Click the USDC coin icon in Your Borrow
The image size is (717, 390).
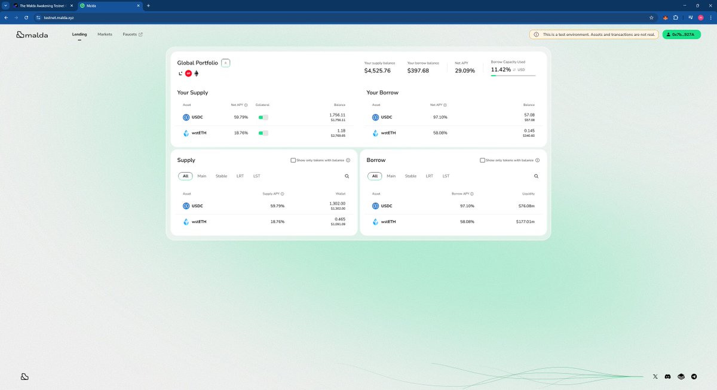[x=376, y=117]
